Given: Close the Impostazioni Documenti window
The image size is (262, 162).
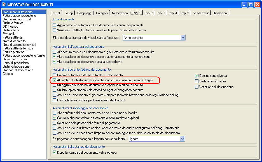Looking at the screenshot, I should point(257,5).
